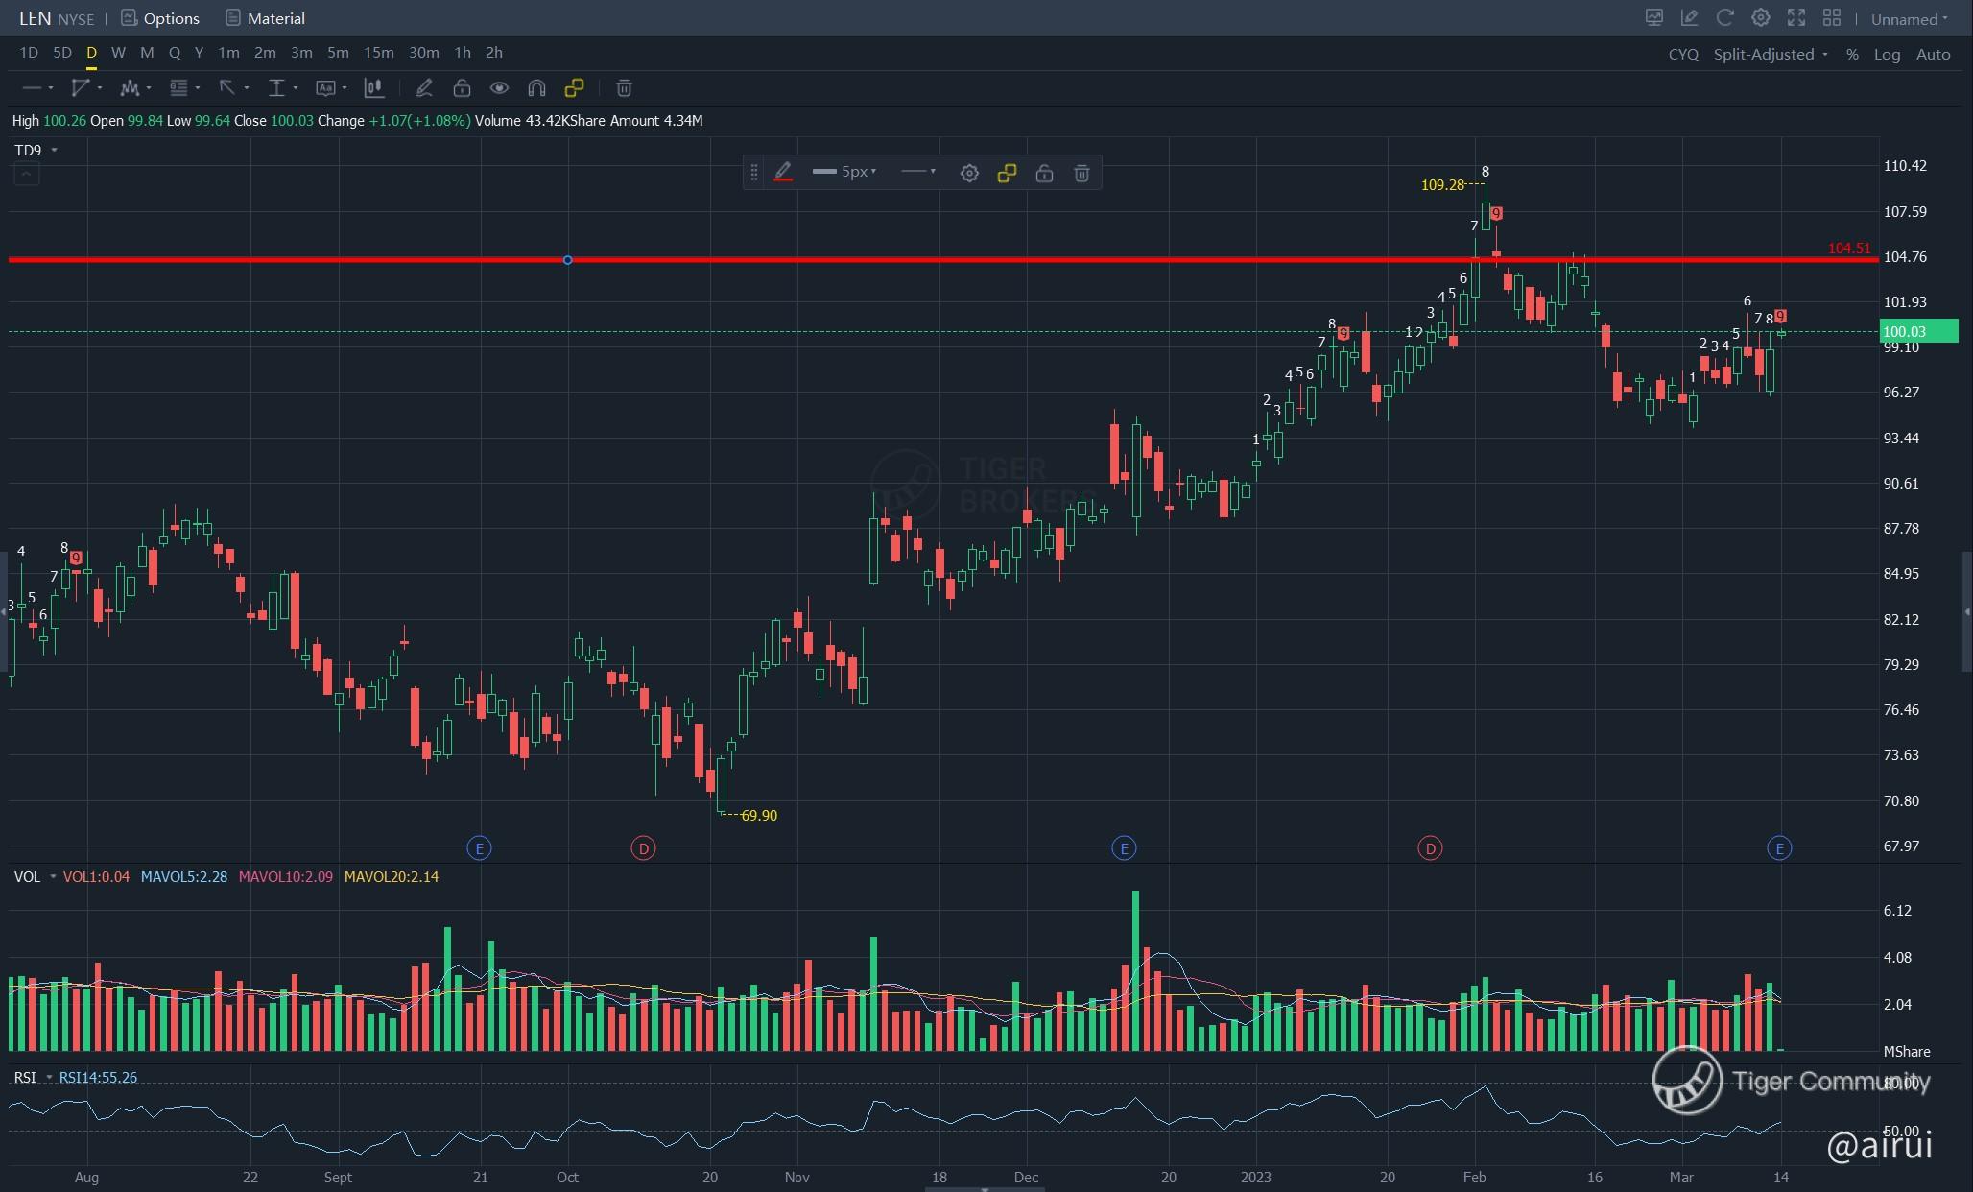Toggle Auto scale option
1973x1192 pixels.
point(1933,54)
